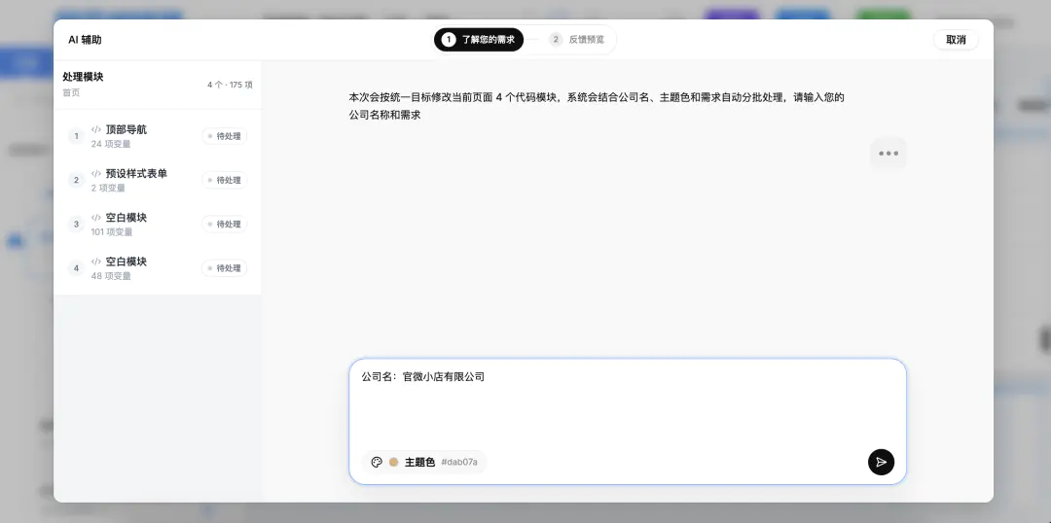Click code icon beside 预设样式表单
1051x523 pixels.
95,173
